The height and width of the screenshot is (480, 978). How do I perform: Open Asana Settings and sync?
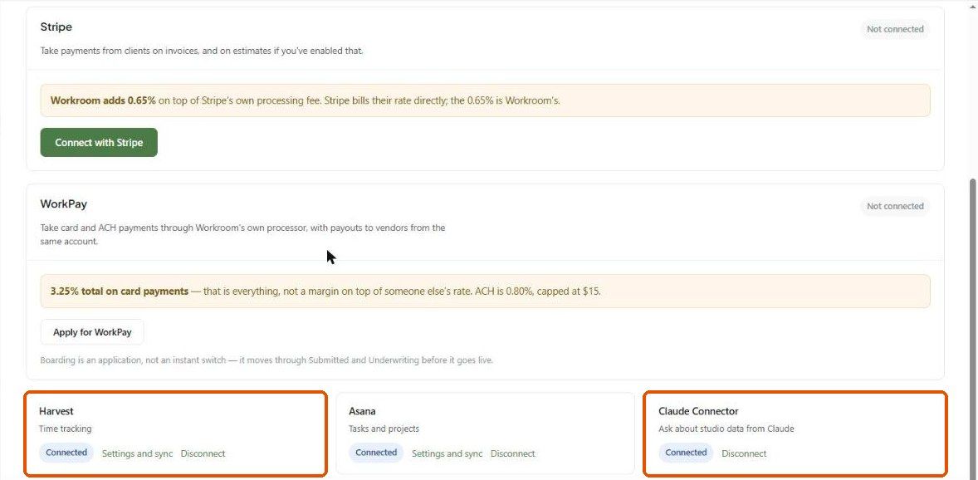pos(447,453)
